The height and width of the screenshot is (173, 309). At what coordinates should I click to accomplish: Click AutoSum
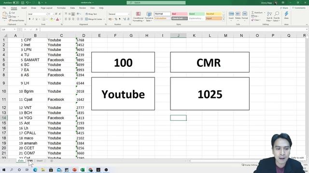pyautogui.click(x=257, y=12)
